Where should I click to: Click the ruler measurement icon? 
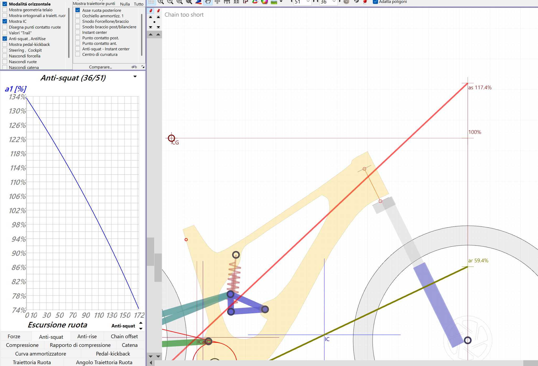(x=227, y=2)
